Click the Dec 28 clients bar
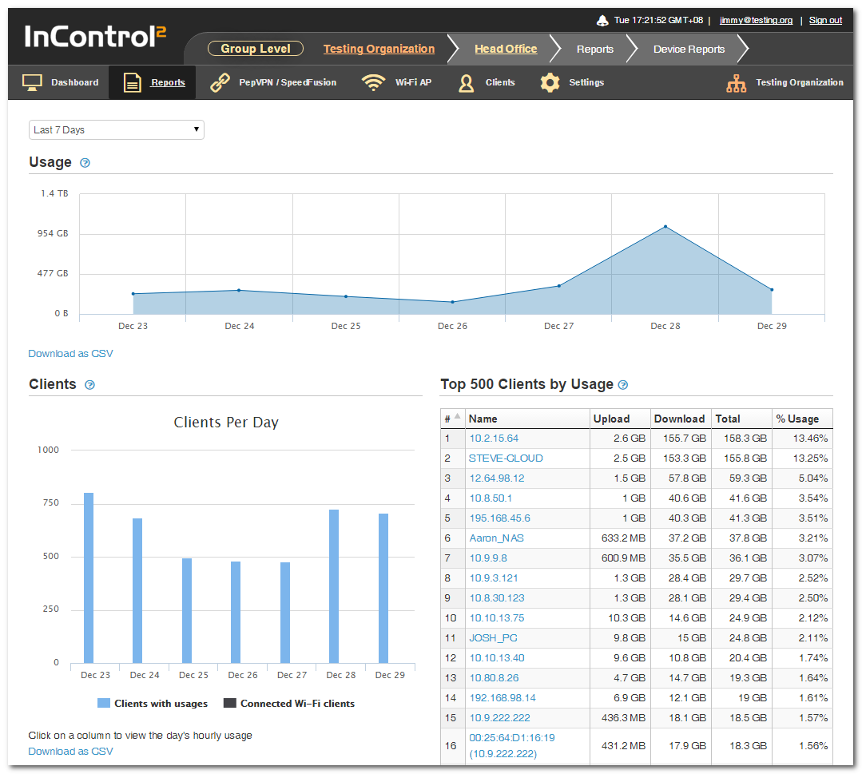 pos(334,586)
